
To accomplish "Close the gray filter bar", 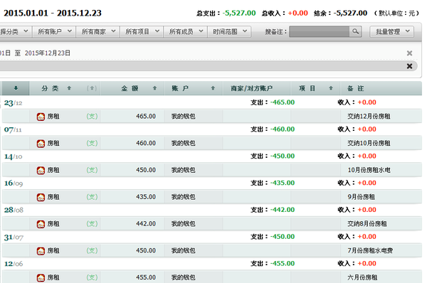I will tap(409, 66).
